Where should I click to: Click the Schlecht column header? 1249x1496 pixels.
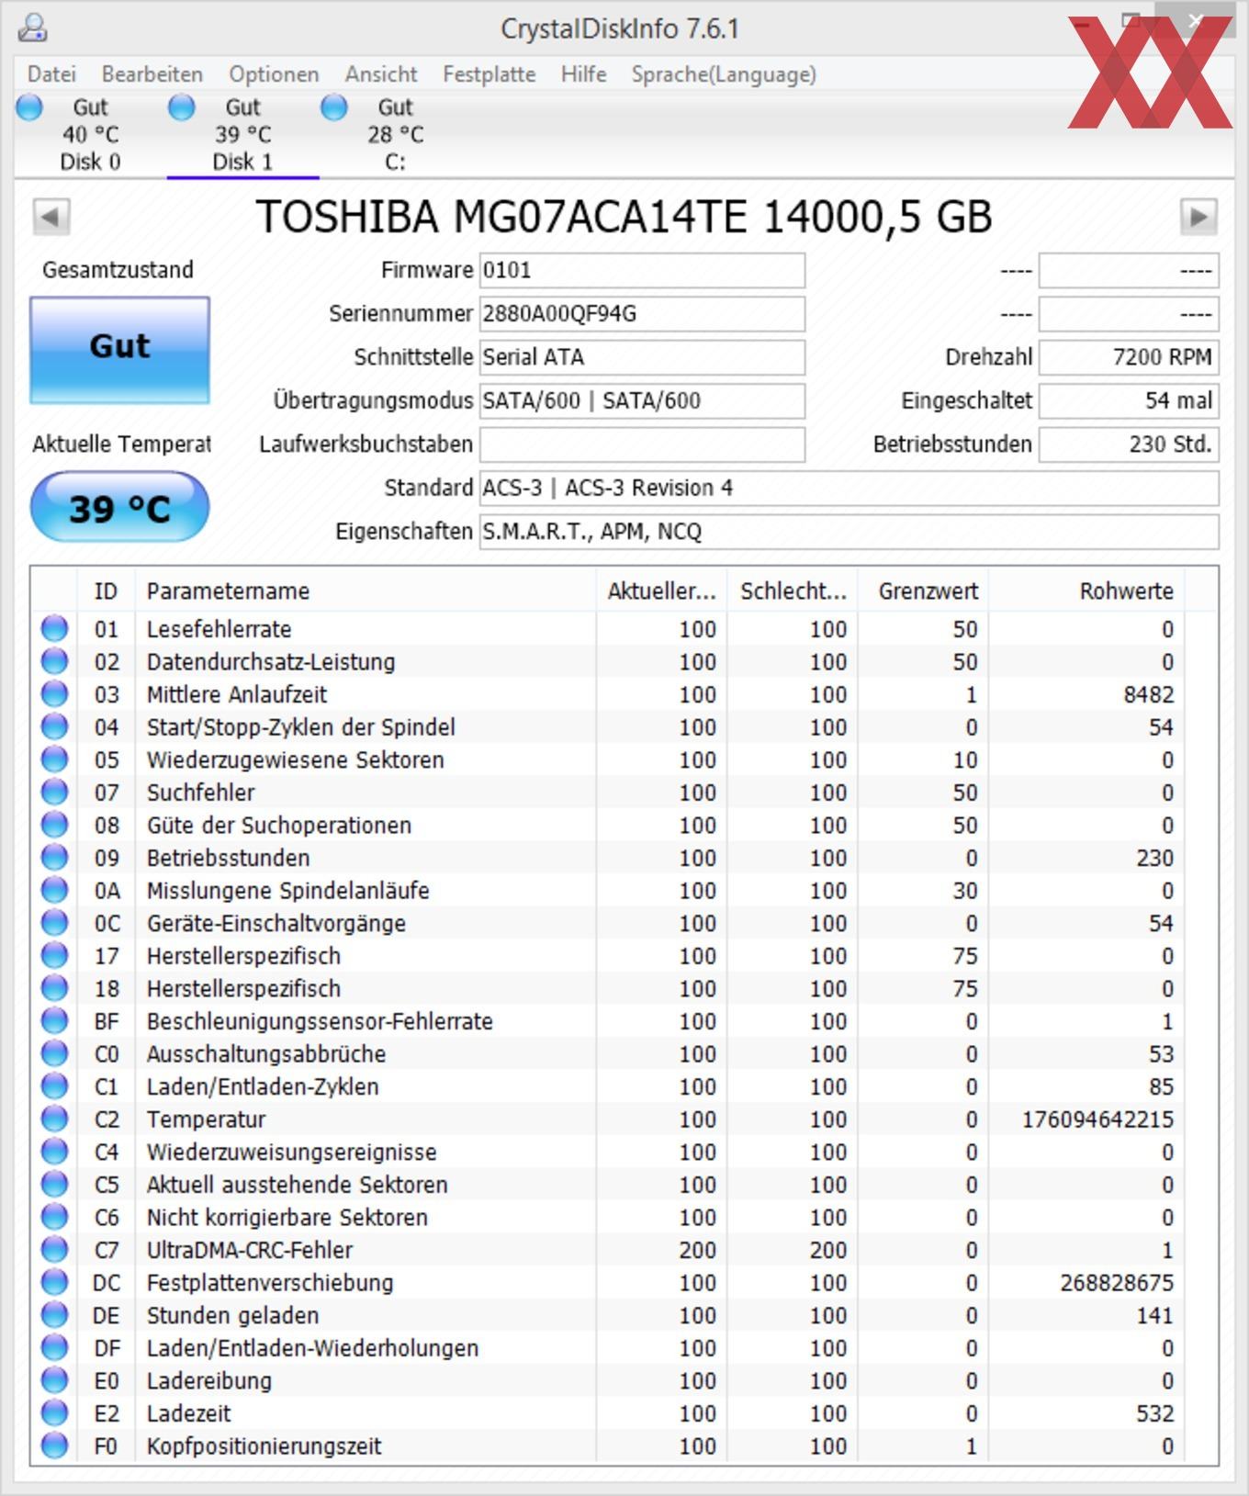click(x=793, y=591)
